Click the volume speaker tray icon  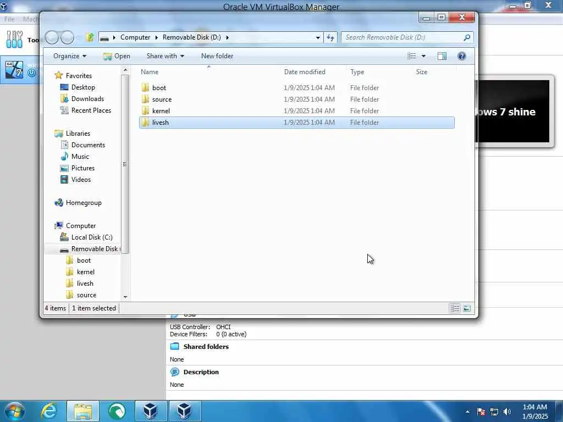click(x=507, y=412)
